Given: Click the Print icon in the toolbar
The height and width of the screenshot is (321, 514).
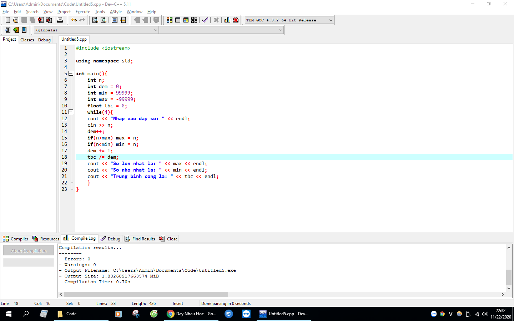Looking at the screenshot, I should [60, 20].
